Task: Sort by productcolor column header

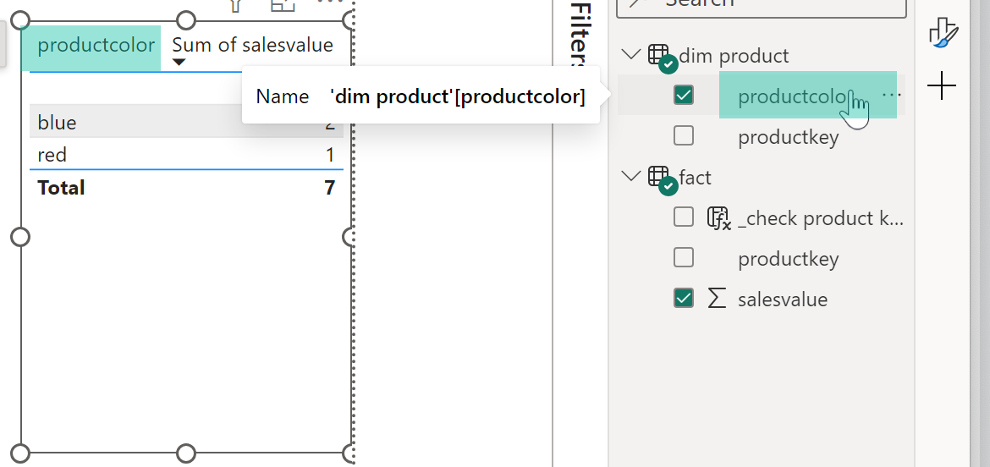Action: 96,46
